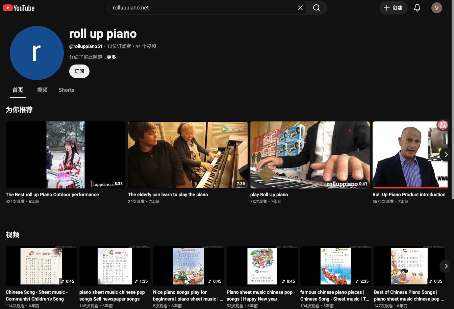The height and width of the screenshot is (309, 454).
Task: Click the 12位订阅者 subscriber count
Action: click(x=119, y=46)
